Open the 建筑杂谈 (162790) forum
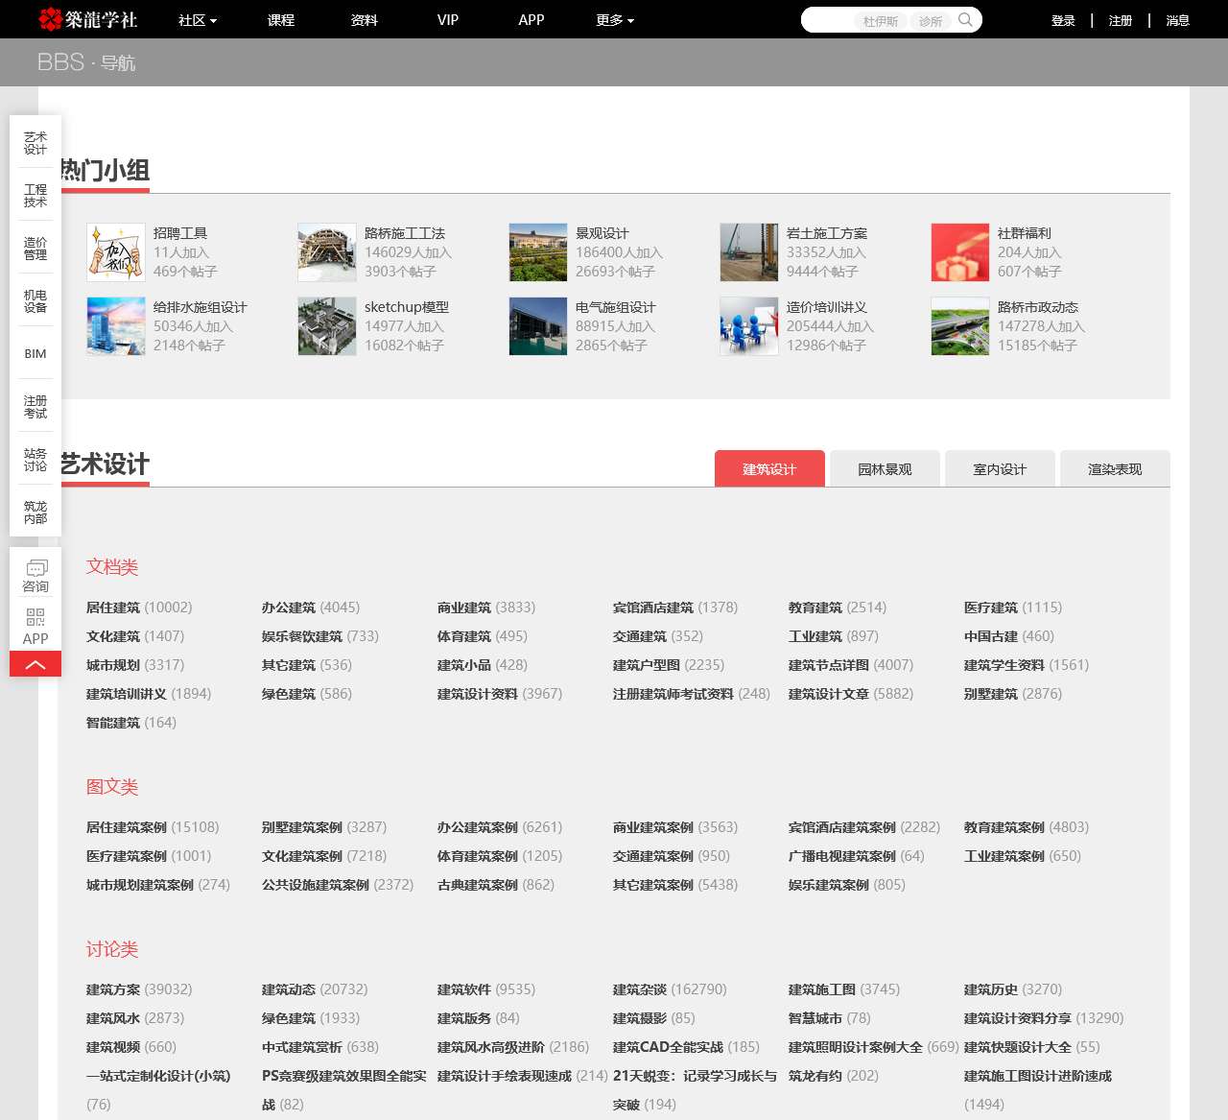The width and height of the screenshot is (1228, 1120). point(670,989)
